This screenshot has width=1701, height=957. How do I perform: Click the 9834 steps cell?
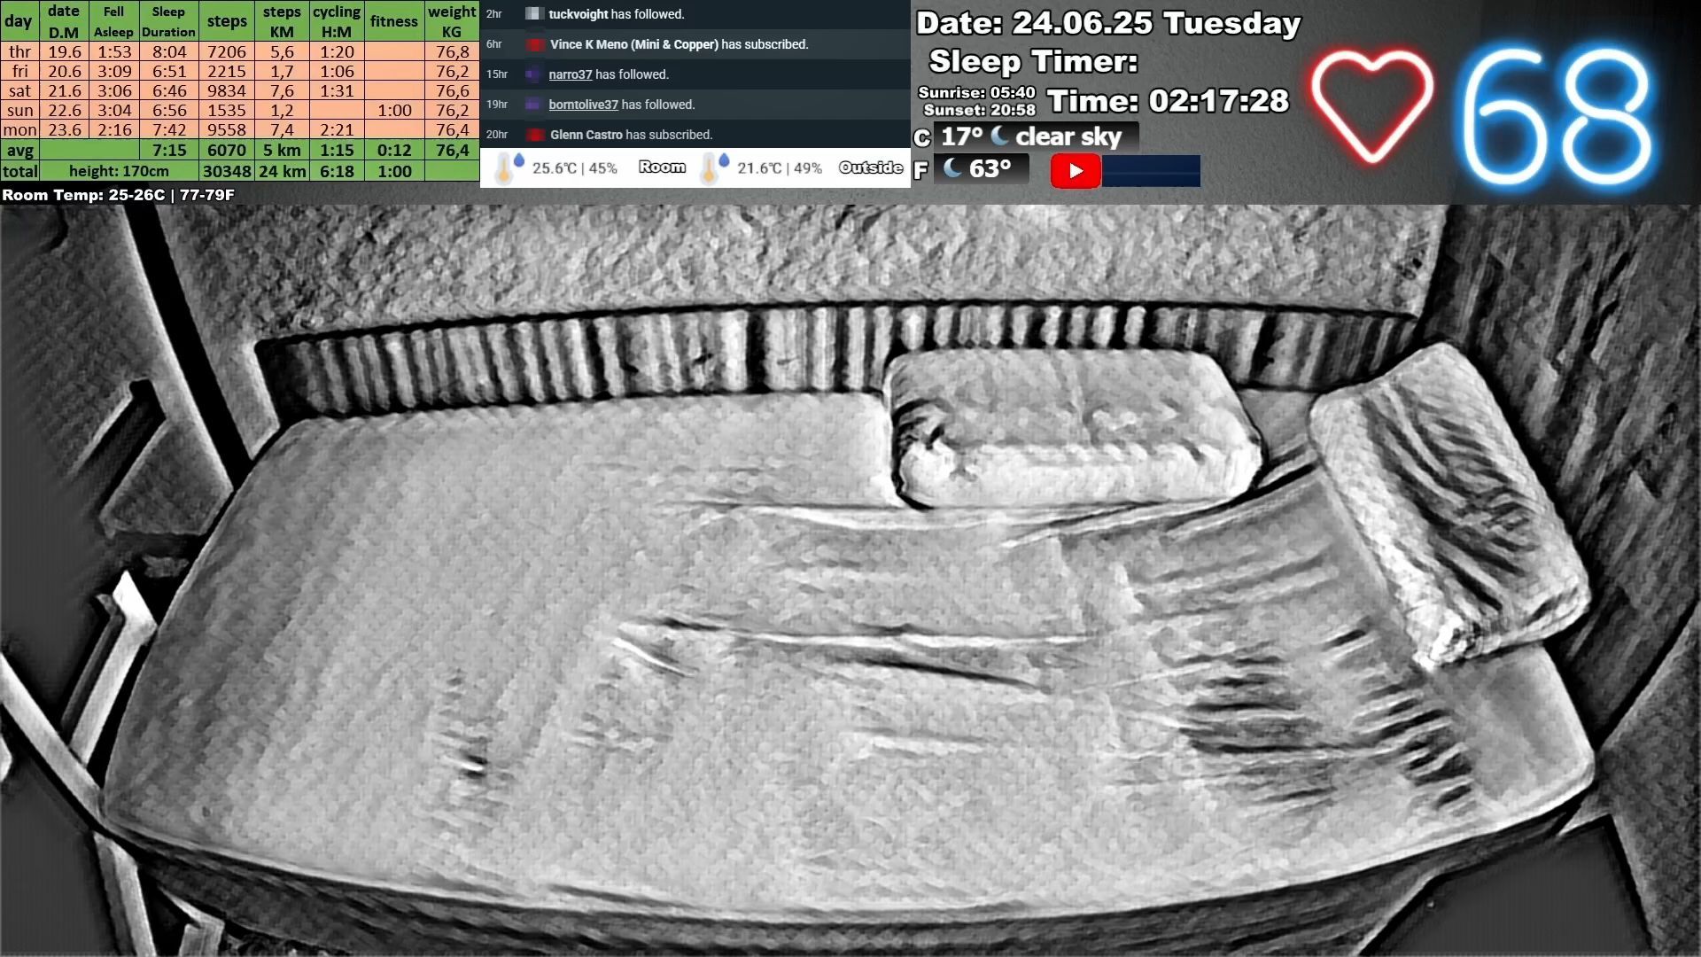coord(227,91)
